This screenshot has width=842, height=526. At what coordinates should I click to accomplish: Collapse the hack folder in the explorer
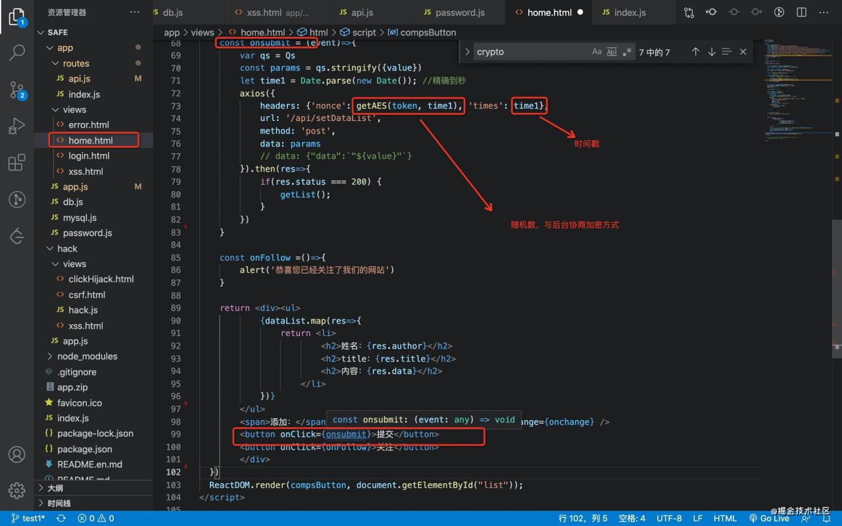click(68, 249)
